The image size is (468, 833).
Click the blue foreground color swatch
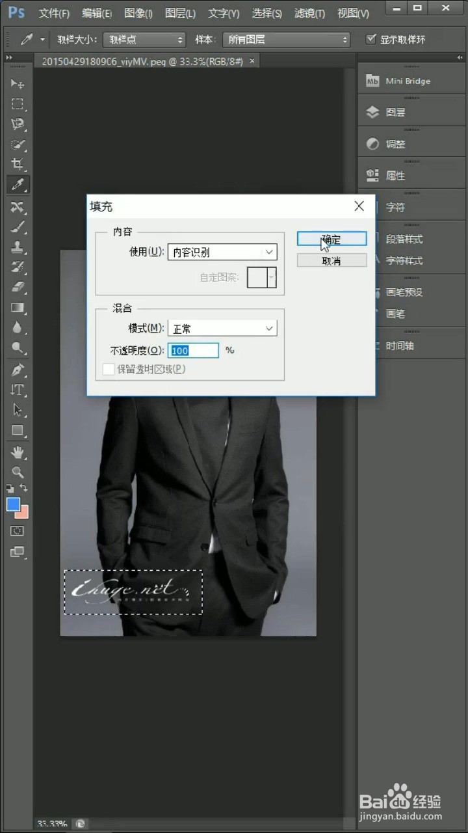[x=12, y=504]
